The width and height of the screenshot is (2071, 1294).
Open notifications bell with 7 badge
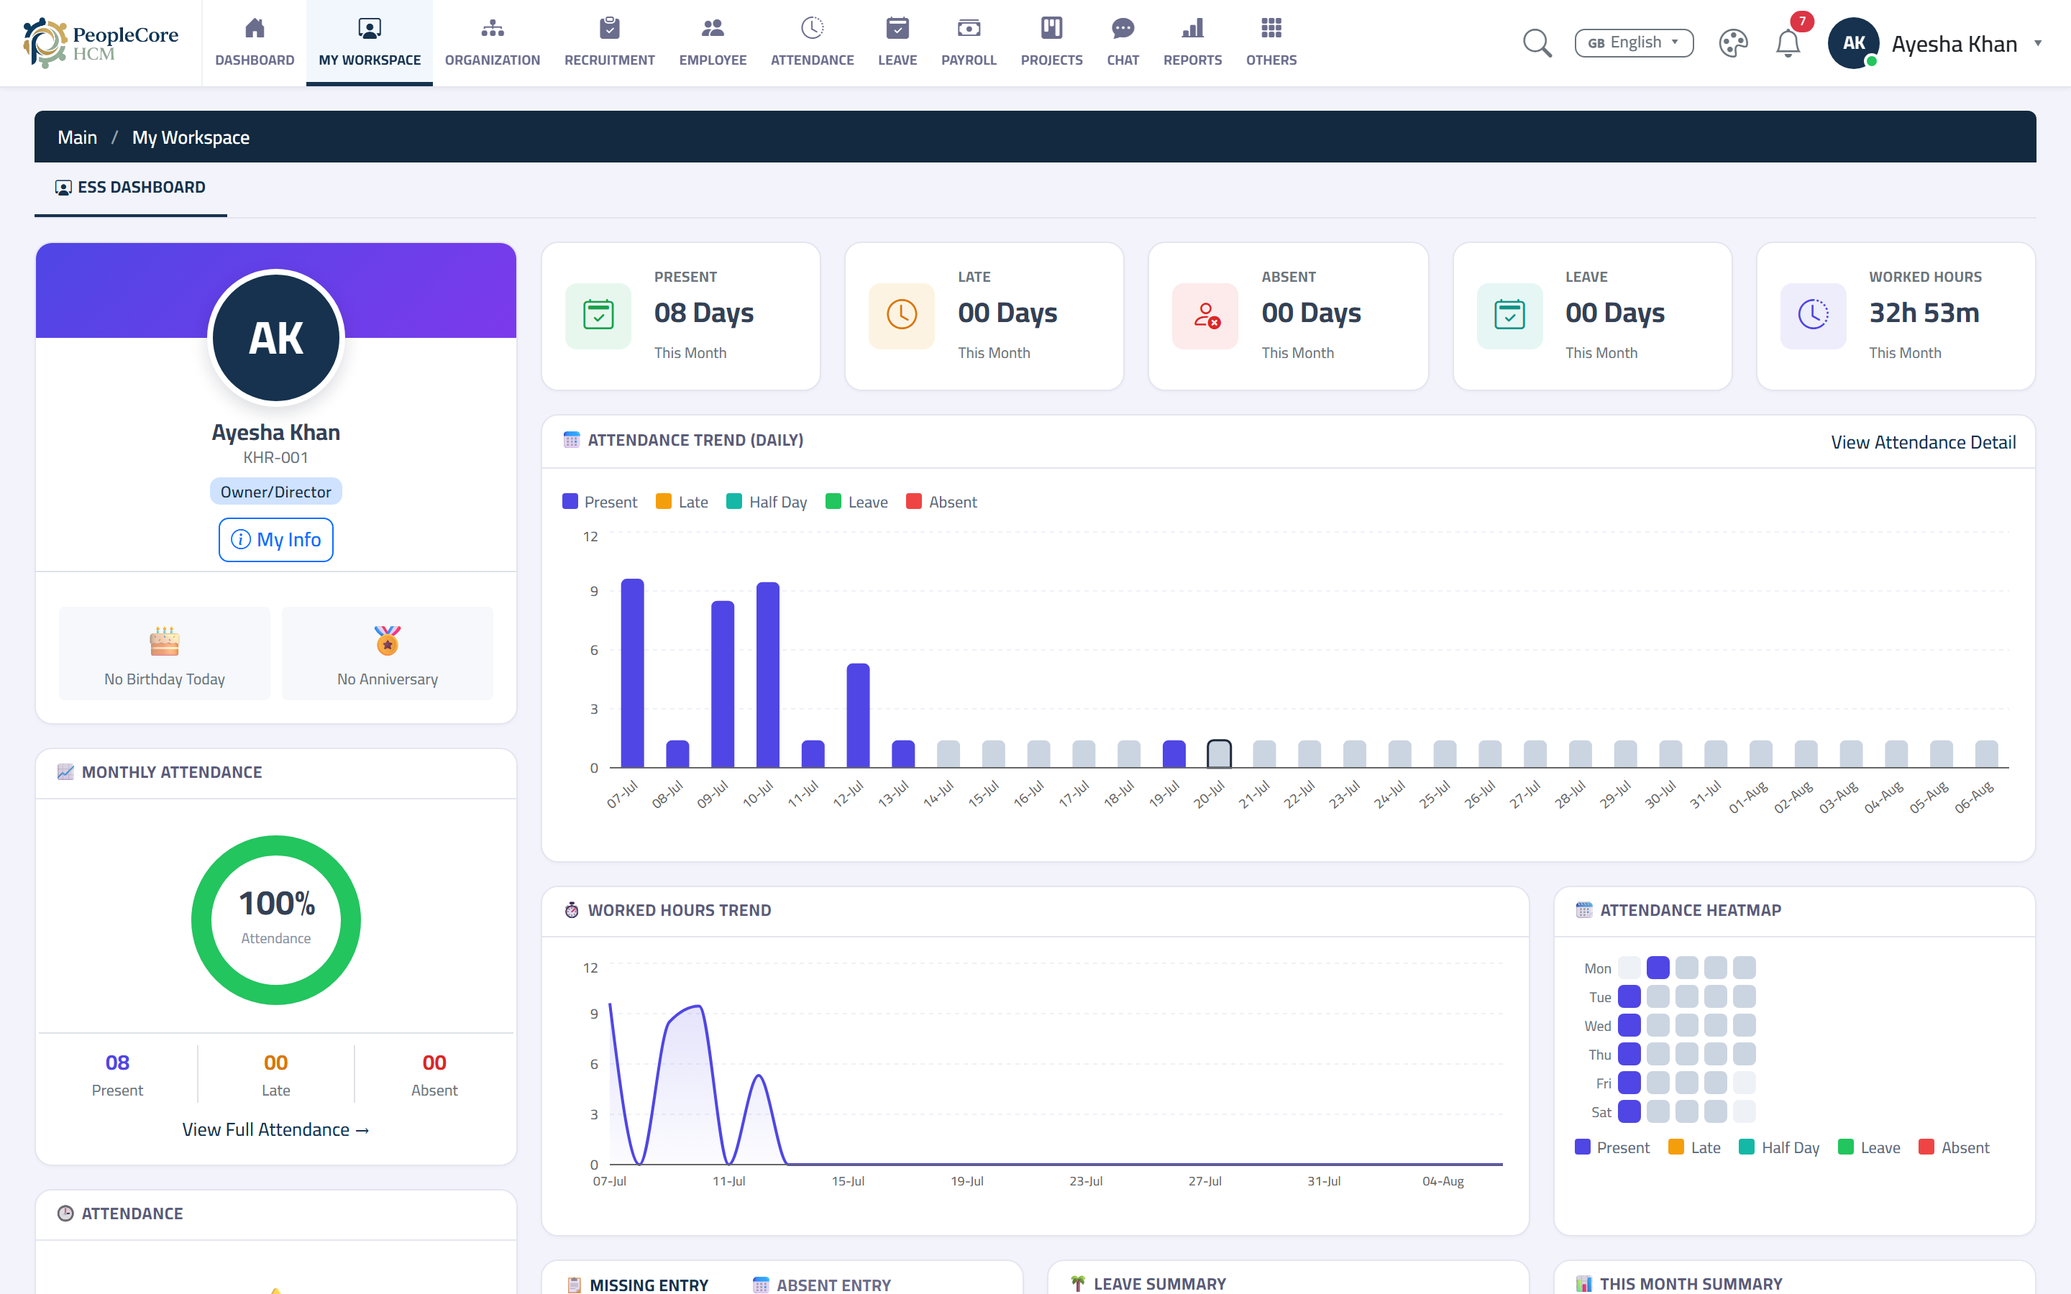pos(1788,43)
